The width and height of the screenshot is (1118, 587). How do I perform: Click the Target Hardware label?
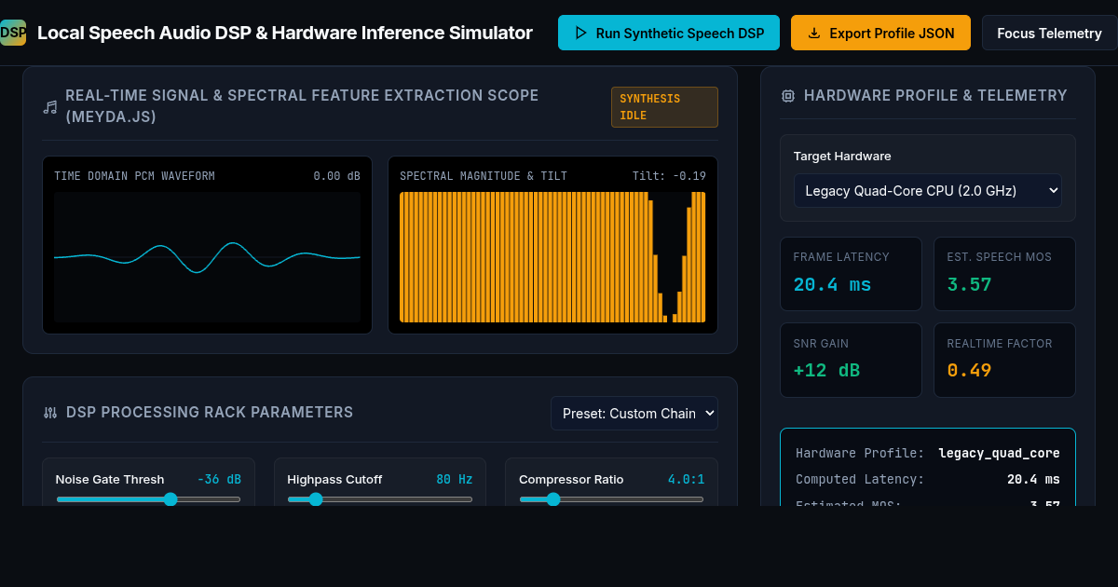point(842,157)
